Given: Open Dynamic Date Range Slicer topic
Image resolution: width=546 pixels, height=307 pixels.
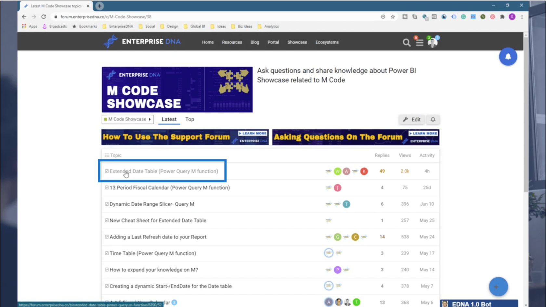Looking at the screenshot, I should (152, 204).
